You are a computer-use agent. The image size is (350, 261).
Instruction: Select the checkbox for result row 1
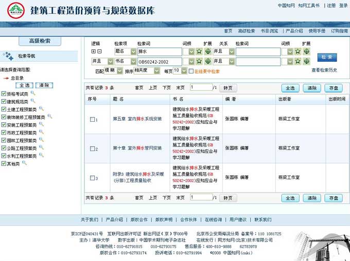coord(92,120)
